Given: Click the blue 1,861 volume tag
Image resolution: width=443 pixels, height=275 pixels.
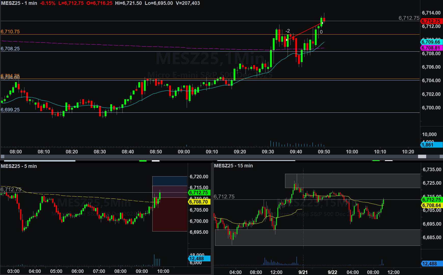Looking at the screenshot, I should 431,145.
